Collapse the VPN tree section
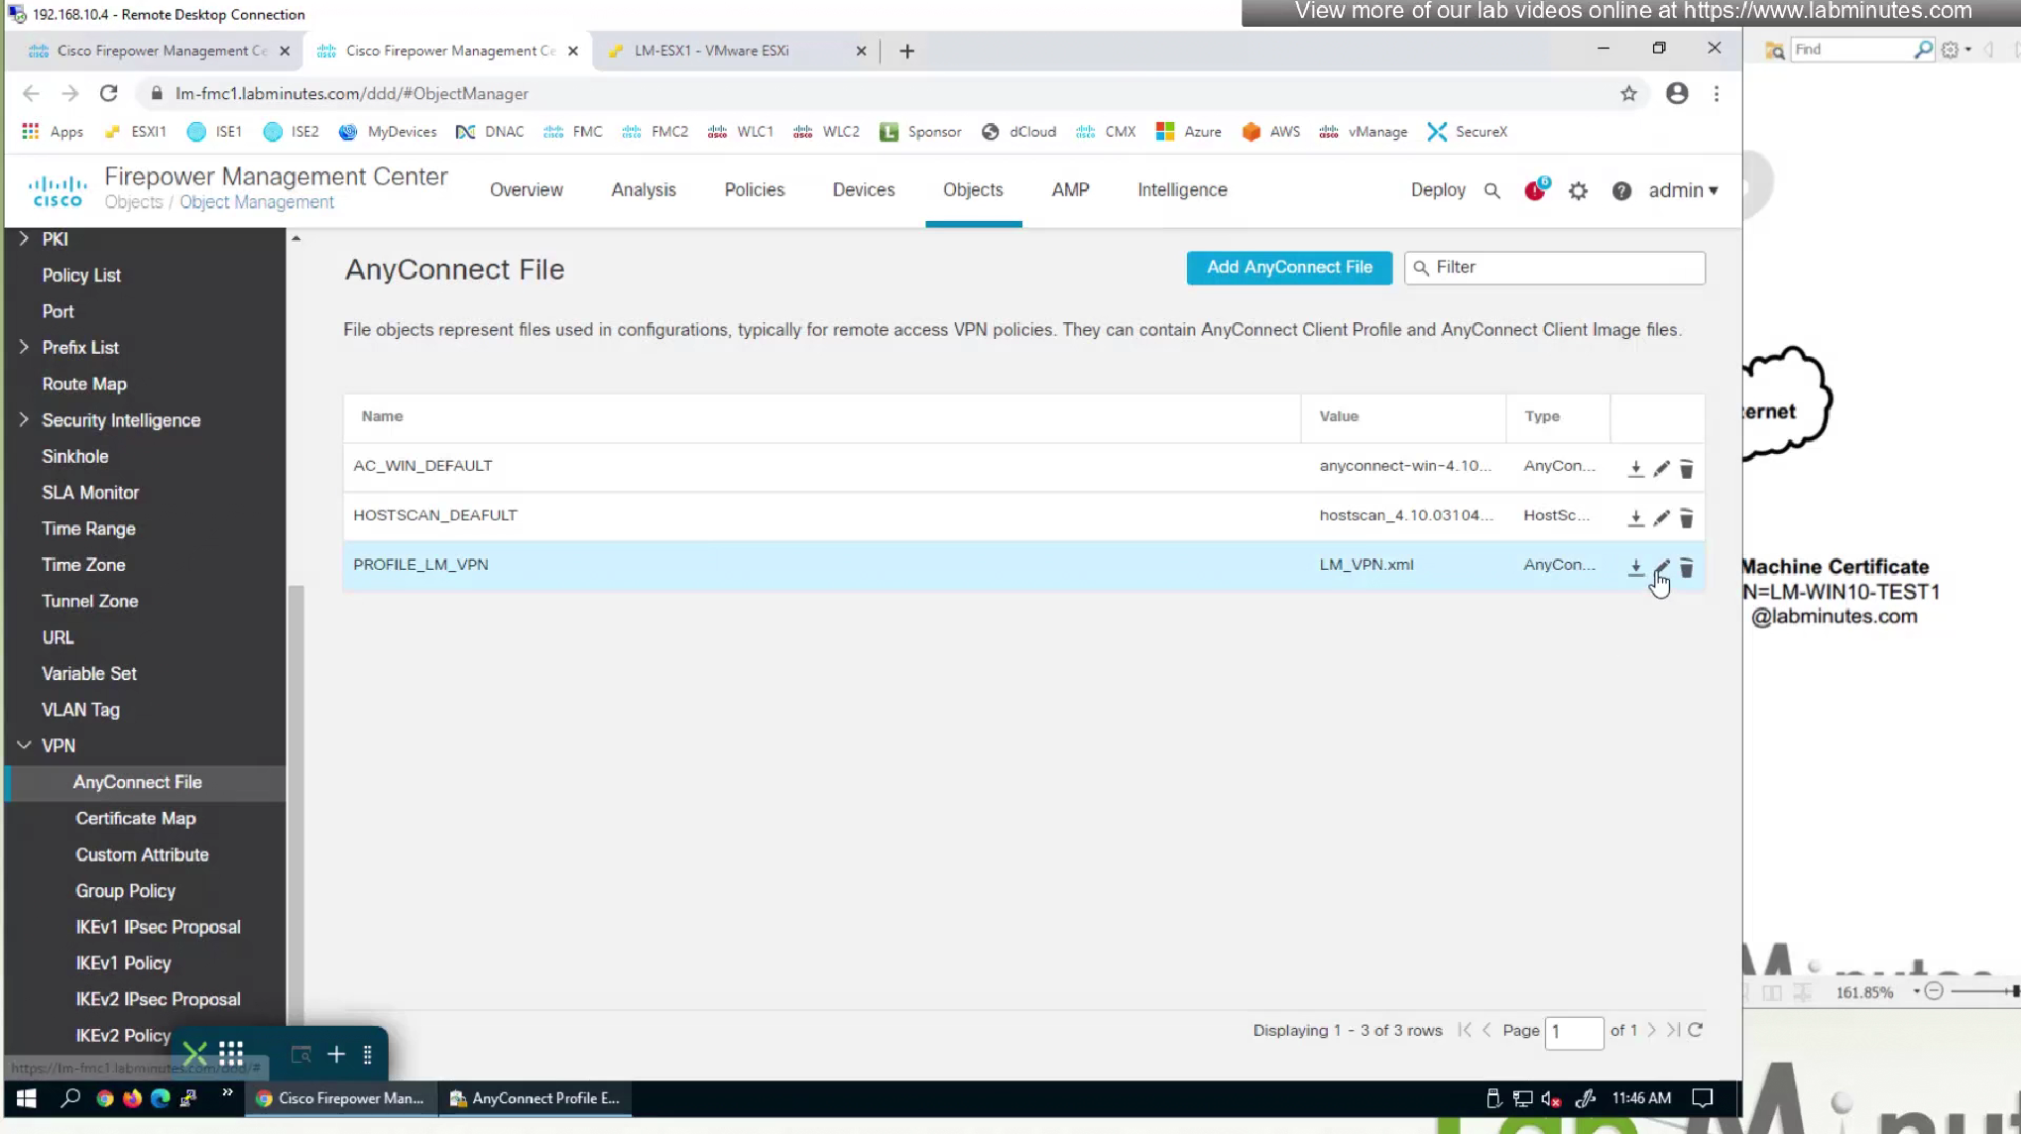Viewport: 2021px width, 1134px height. tap(24, 745)
